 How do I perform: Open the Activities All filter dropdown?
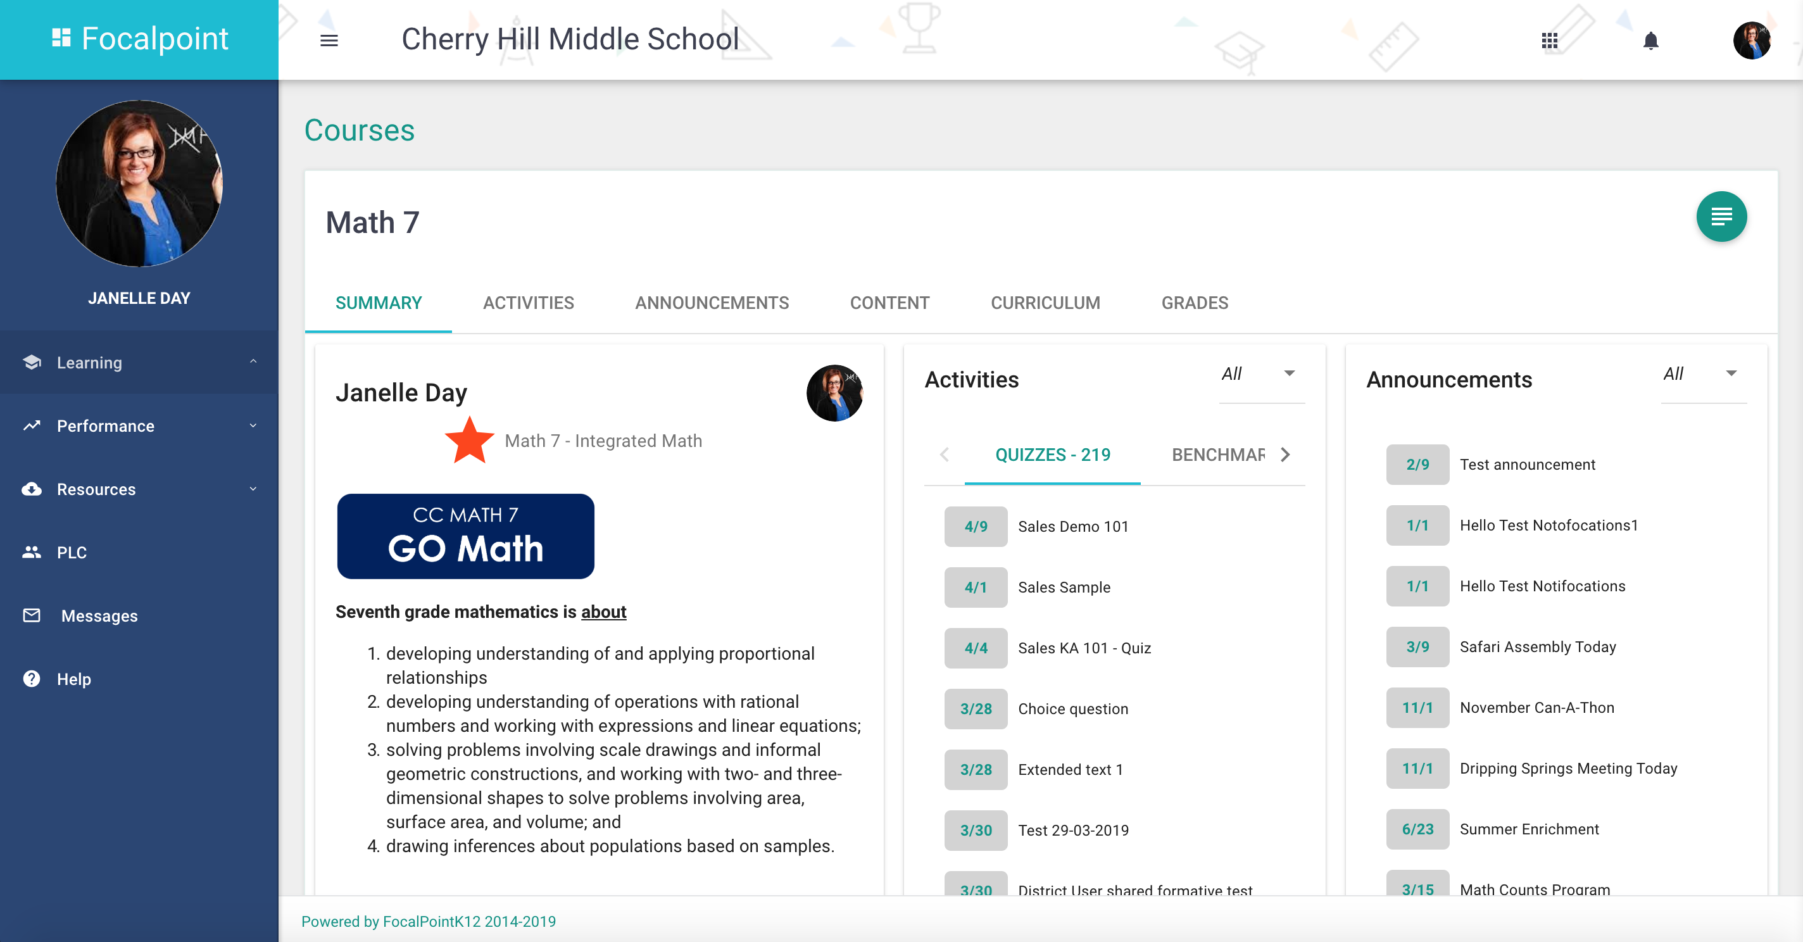(1261, 374)
